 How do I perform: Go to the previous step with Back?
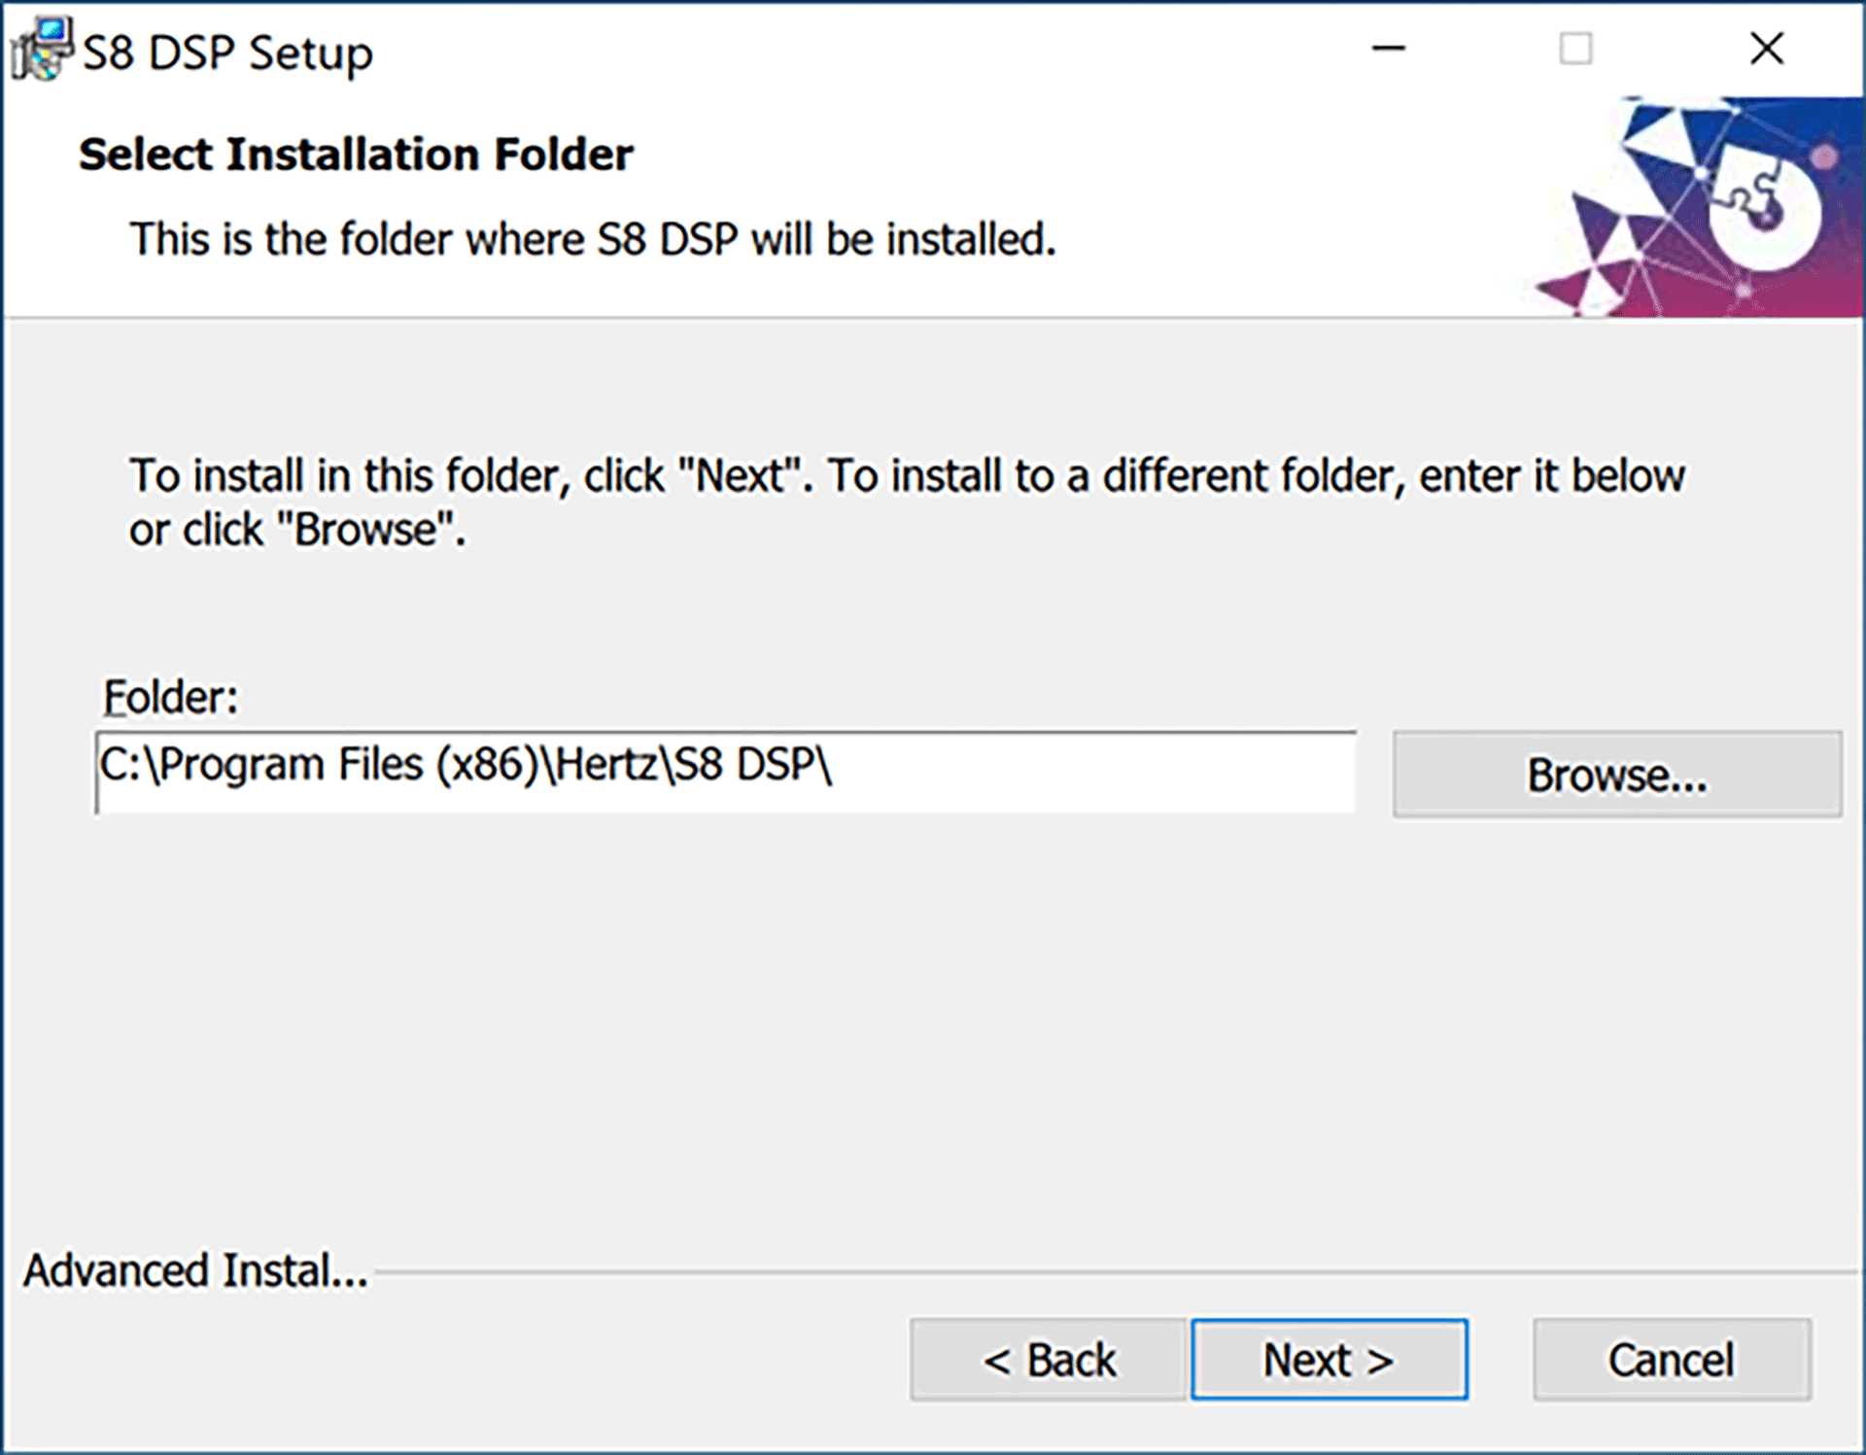[1049, 1359]
